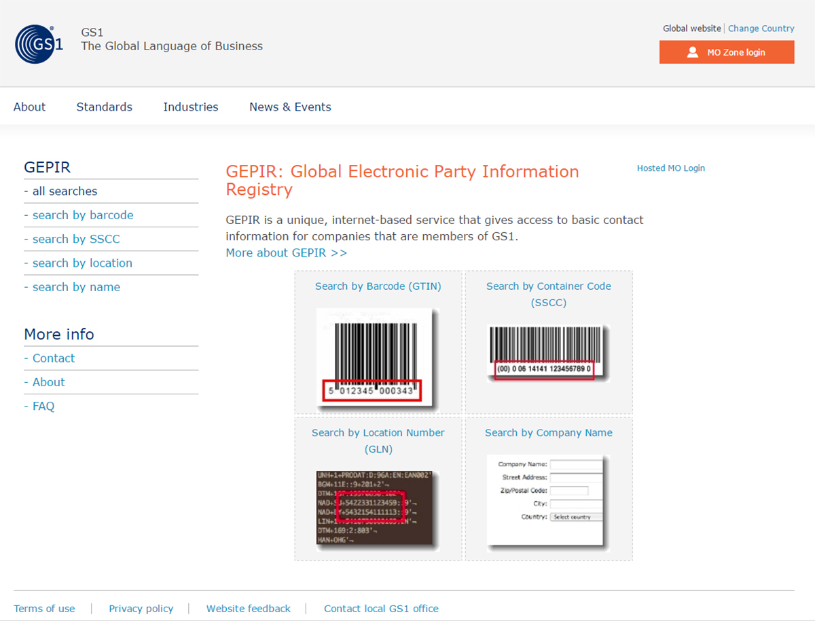Open the FAQ link in sidebar
Image resolution: width=815 pixels, height=621 pixels.
tap(43, 406)
